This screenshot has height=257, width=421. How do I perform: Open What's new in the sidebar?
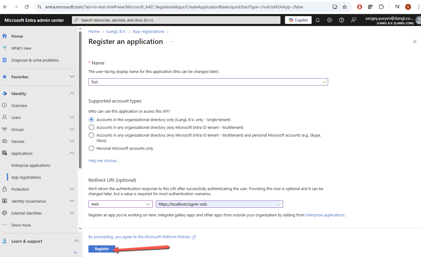click(21, 48)
